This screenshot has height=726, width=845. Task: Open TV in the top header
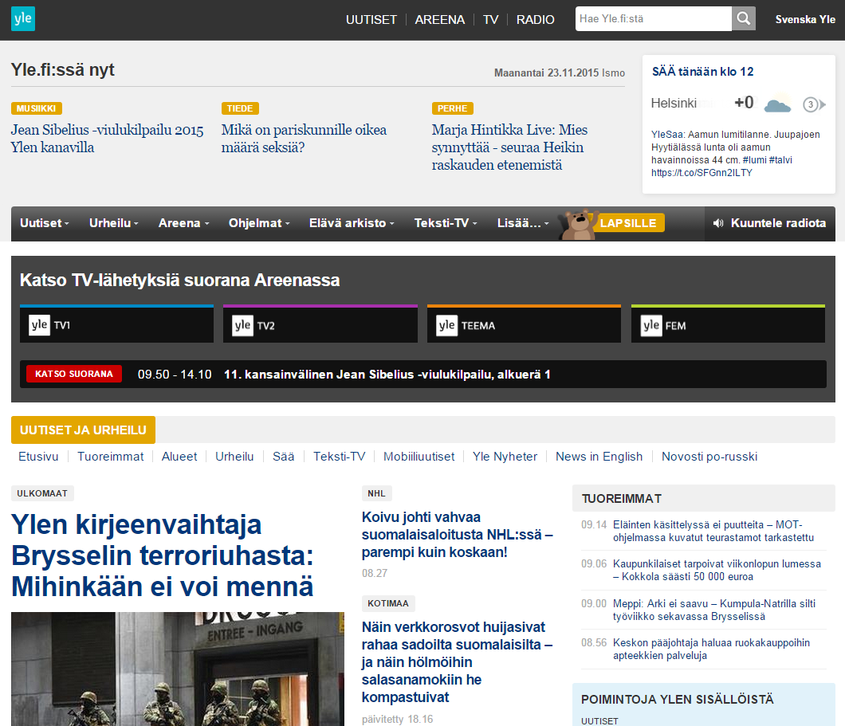(491, 20)
